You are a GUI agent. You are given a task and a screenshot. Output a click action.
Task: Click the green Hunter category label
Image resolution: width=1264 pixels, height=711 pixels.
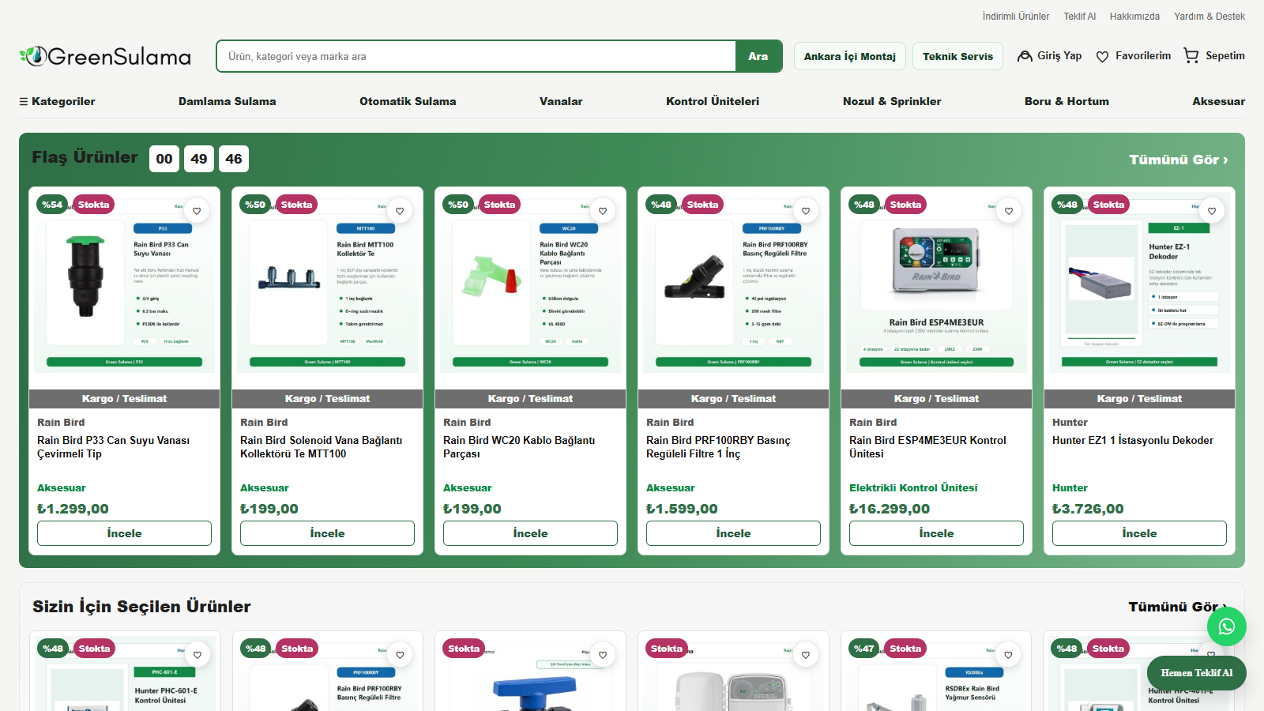[x=1070, y=488]
